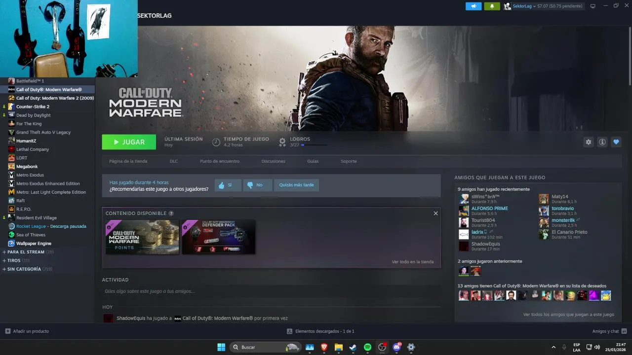Open Punto de encuentro tab

click(x=220, y=161)
